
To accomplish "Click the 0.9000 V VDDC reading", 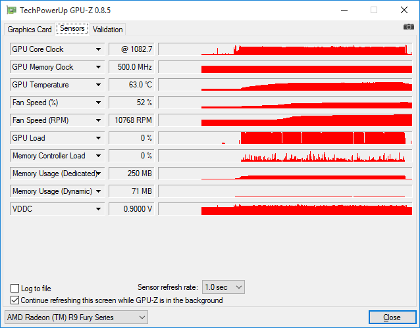I will point(132,209).
